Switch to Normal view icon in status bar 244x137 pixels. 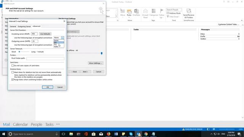(208, 129)
